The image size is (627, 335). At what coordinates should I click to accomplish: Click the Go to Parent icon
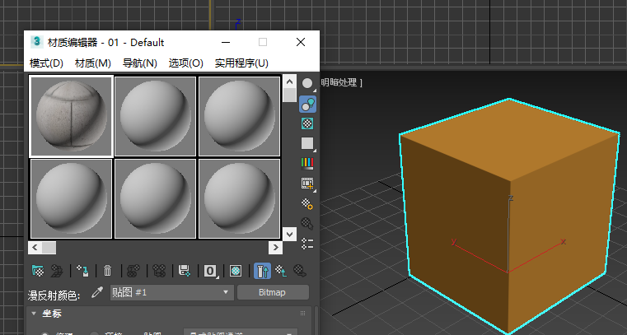pyautogui.click(x=282, y=270)
